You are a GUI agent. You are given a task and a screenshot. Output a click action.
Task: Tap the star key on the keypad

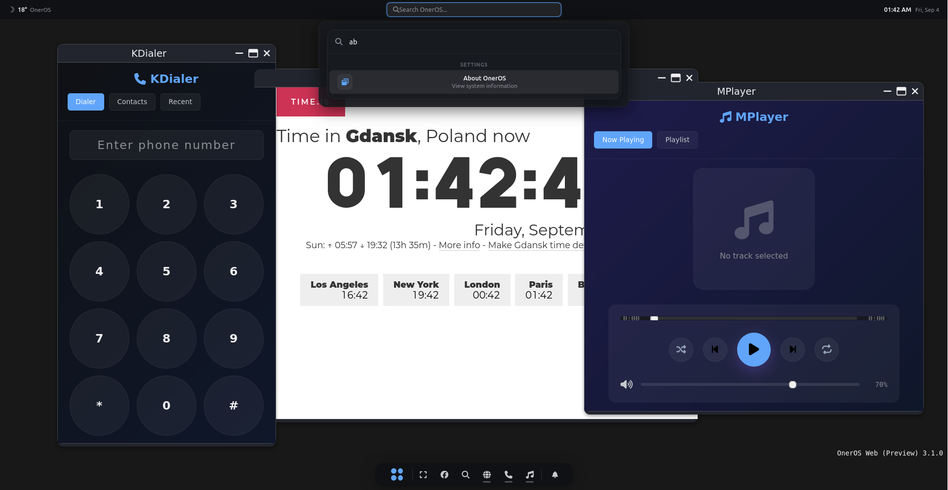(x=99, y=406)
